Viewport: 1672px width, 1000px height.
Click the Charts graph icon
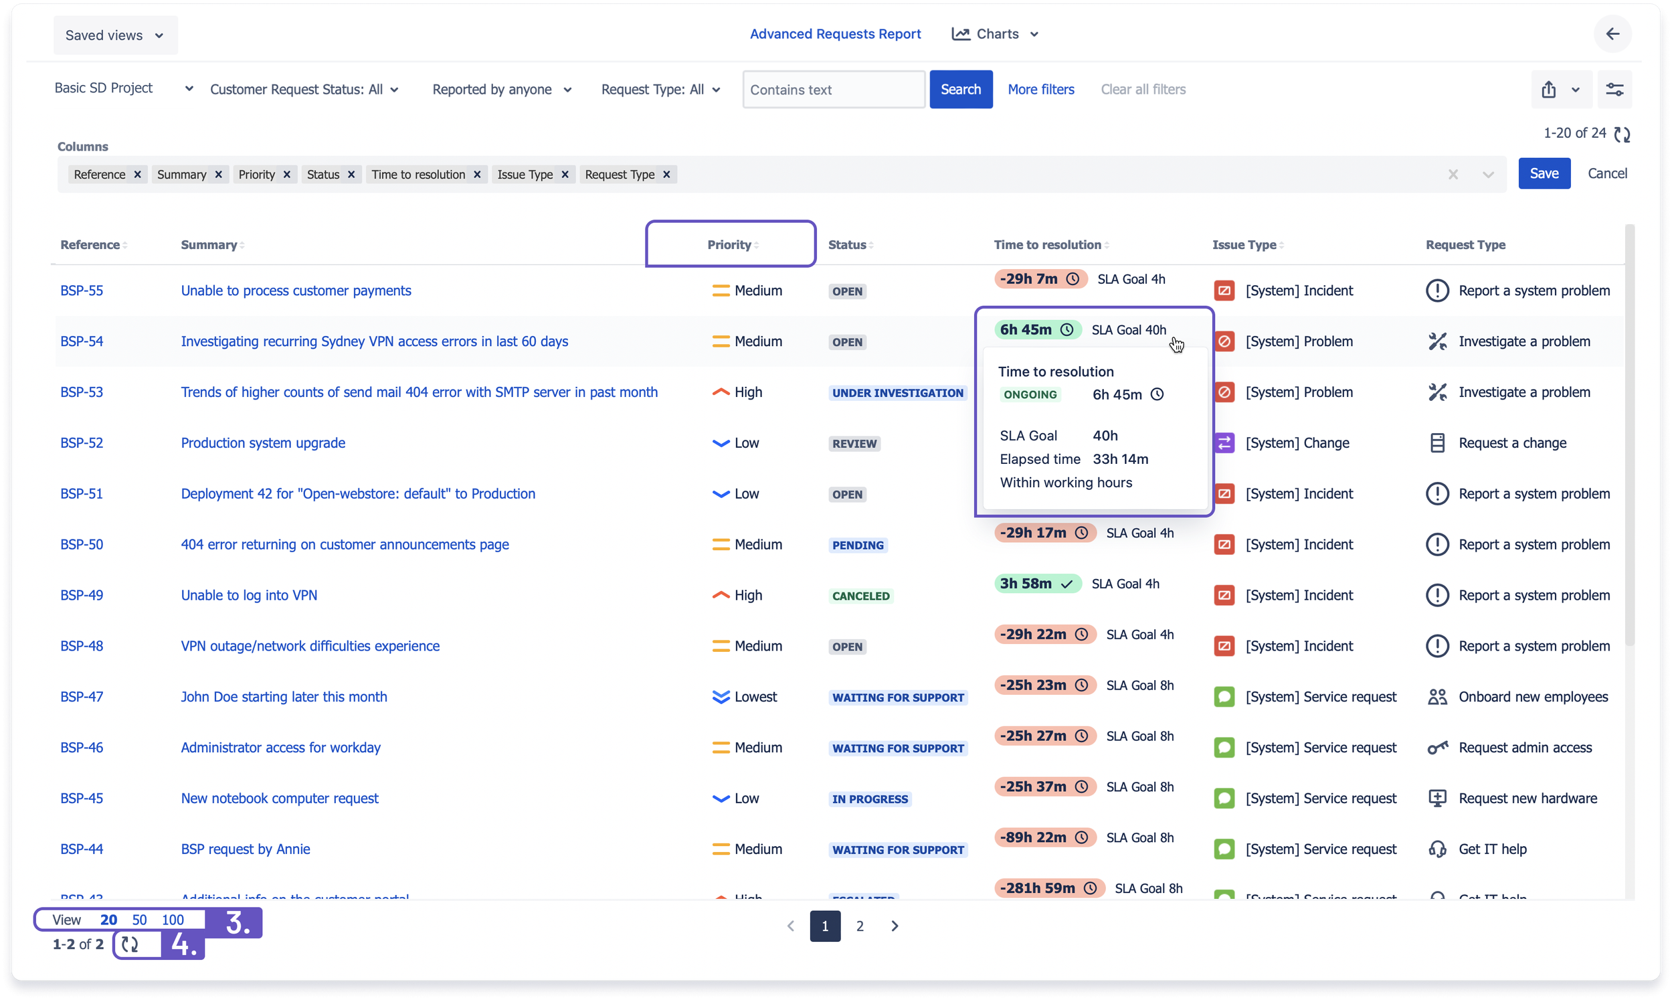(x=960, y=33)
